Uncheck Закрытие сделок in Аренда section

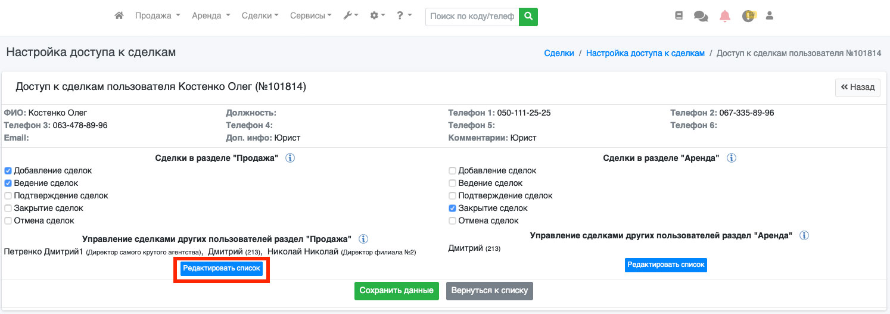coord(452,209)
